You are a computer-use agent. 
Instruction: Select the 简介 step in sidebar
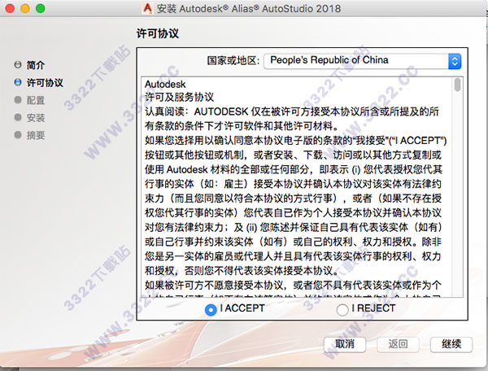coord(36,65)
